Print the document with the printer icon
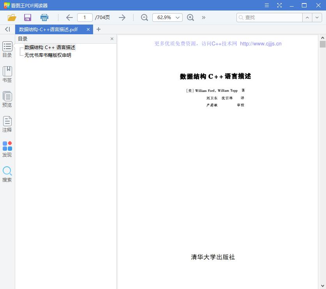 point(44,18)
